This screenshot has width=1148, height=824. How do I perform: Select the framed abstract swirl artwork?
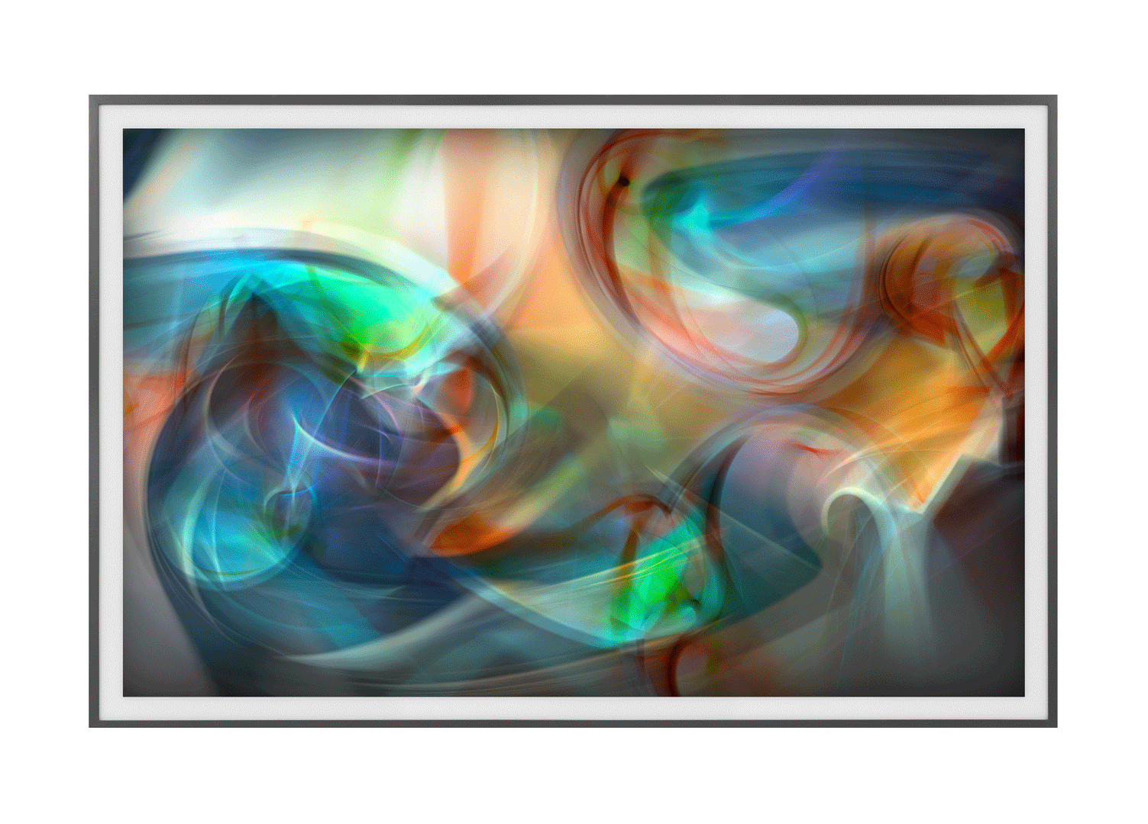pyautogui.click(x=573, y=411)
